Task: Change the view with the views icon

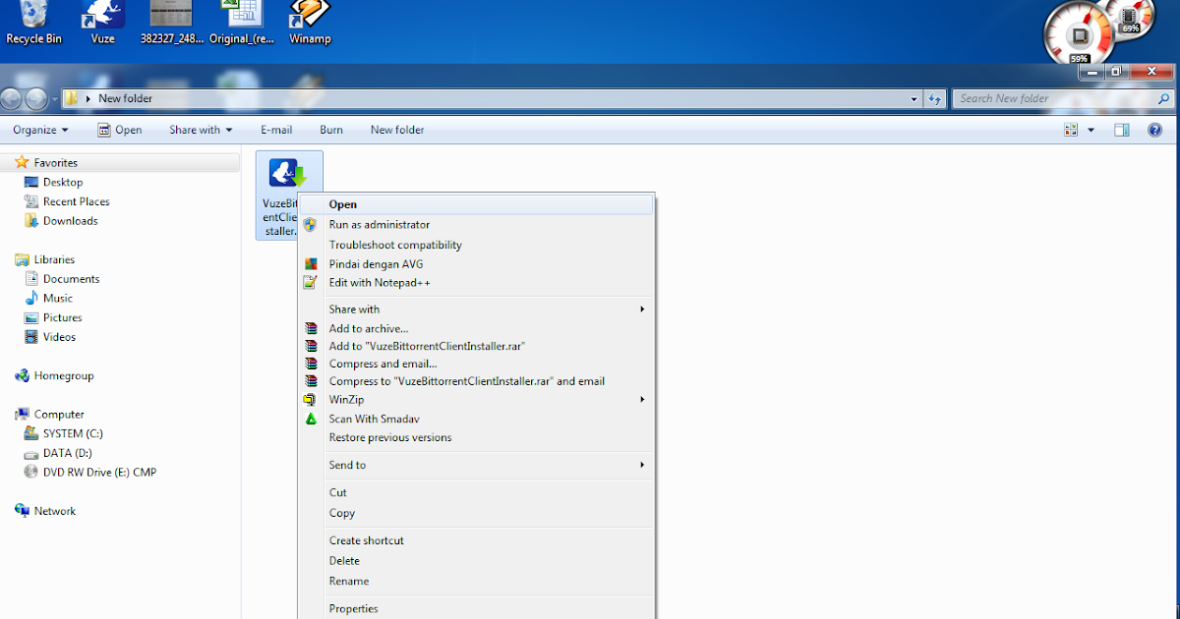Action: click(1071, 130)
